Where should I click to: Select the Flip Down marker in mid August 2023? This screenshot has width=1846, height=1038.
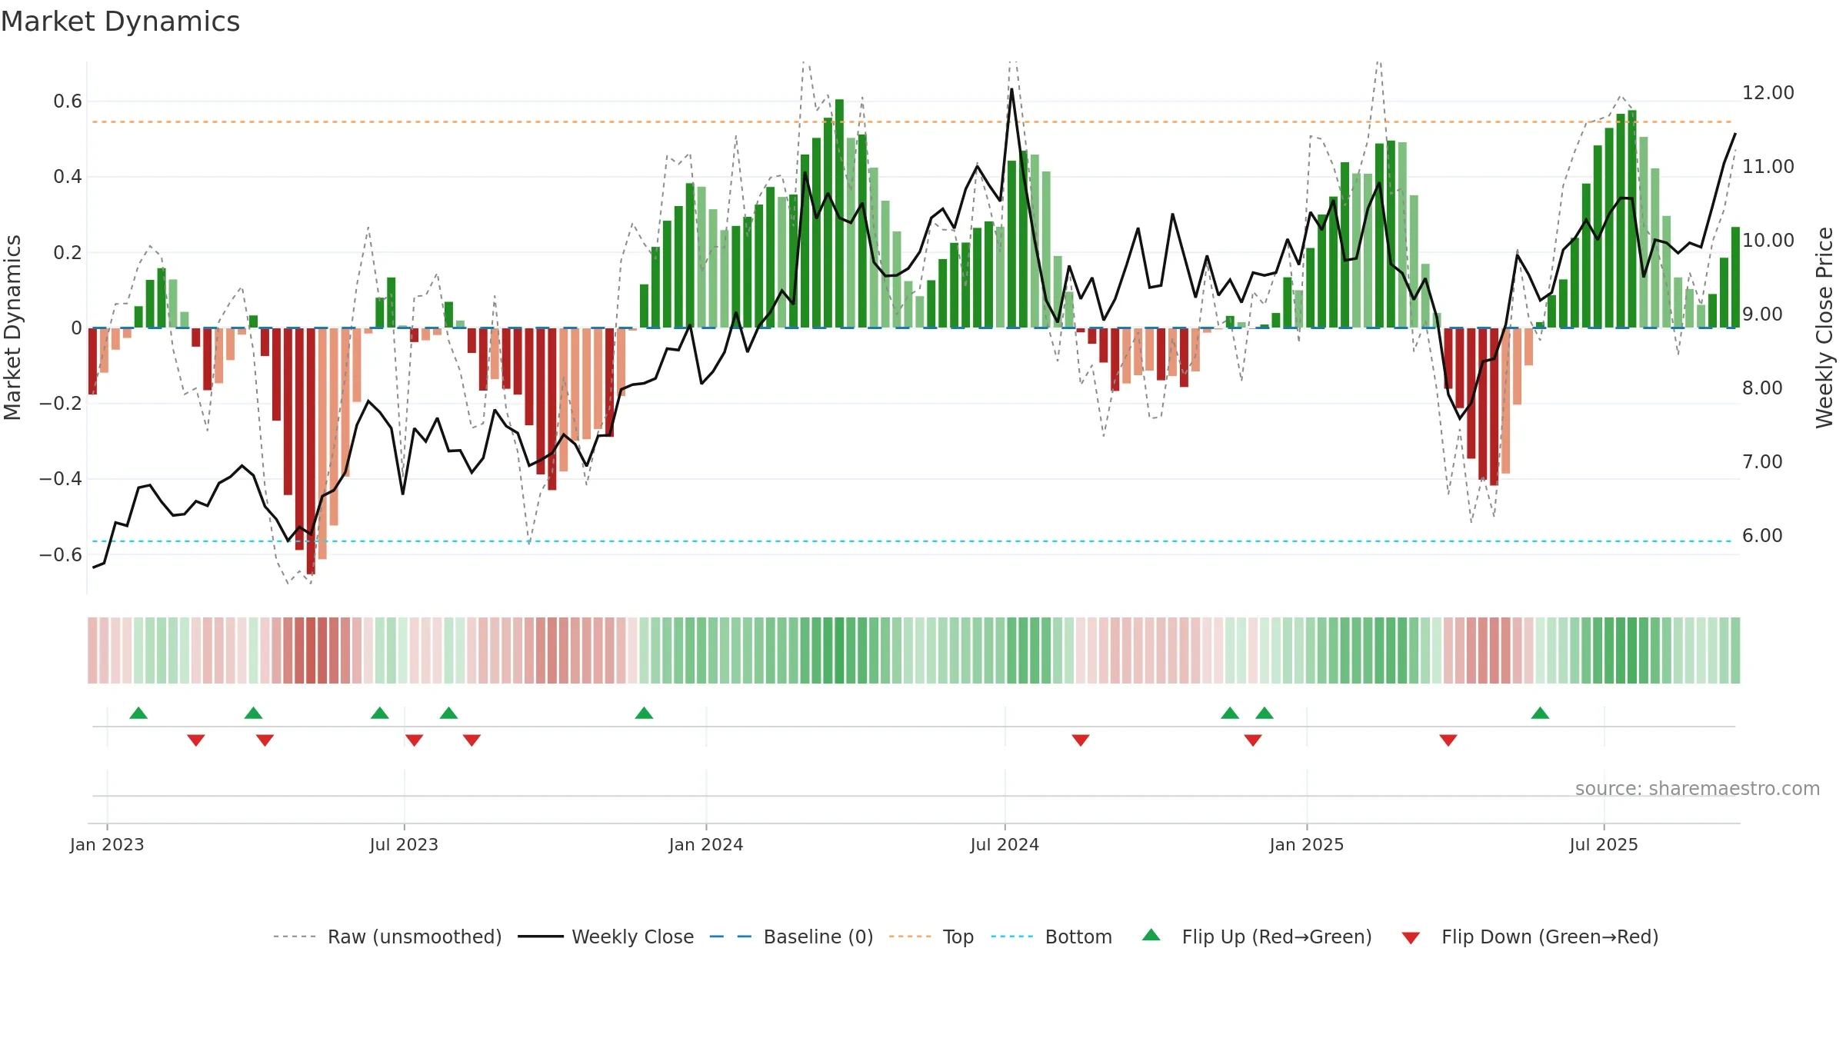tap(471, 740)
